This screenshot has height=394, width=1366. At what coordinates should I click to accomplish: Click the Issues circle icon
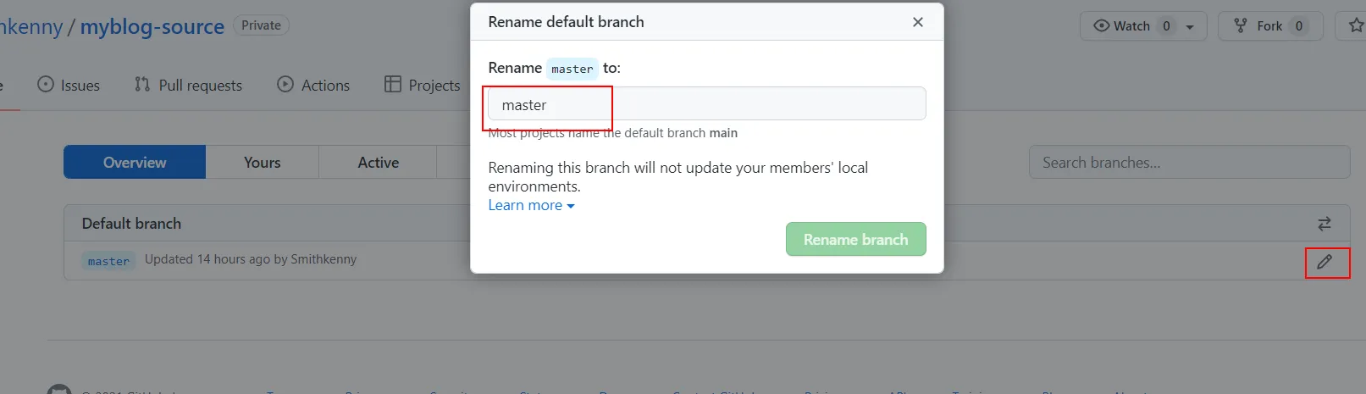(46, 84)
